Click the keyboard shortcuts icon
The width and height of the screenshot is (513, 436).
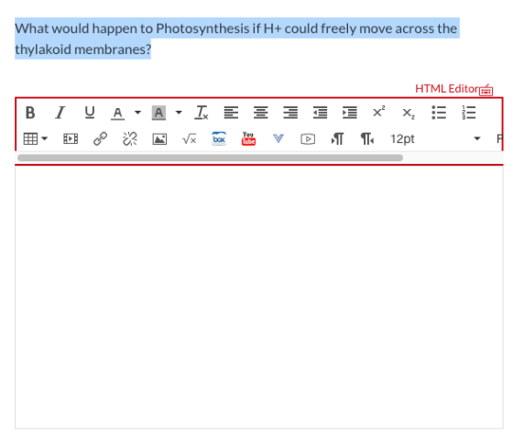click(x=486, y=90)
